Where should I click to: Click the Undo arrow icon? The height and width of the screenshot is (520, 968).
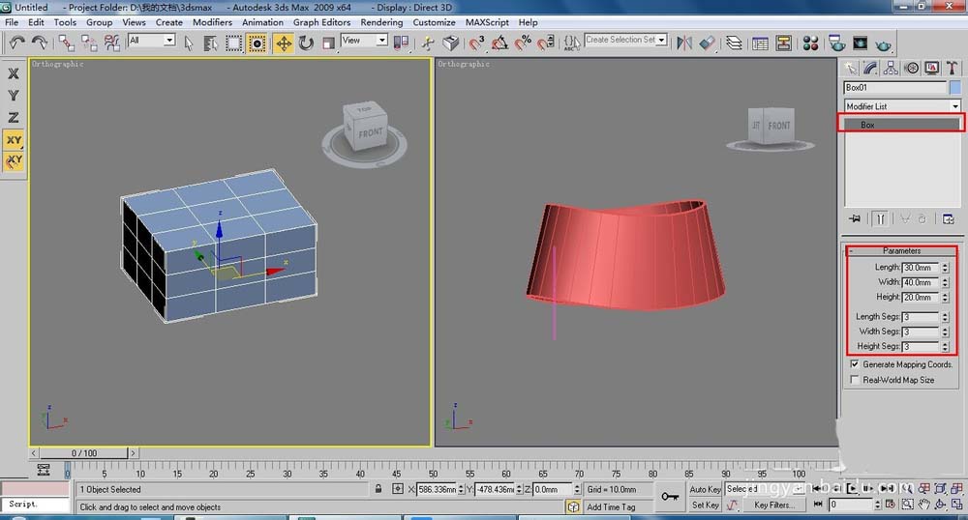coord(16,43)
